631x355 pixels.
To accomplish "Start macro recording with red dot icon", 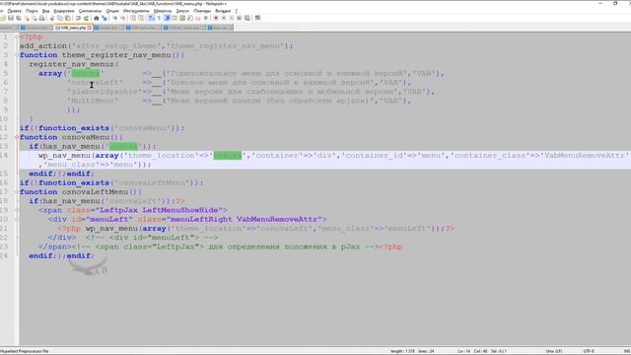I will [x=216, y=18].
